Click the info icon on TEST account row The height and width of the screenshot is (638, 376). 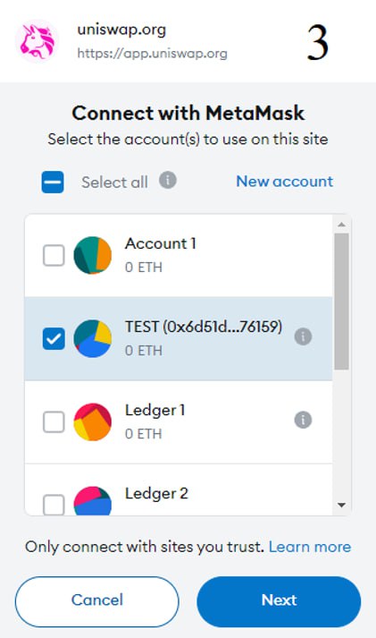[303, 337]
